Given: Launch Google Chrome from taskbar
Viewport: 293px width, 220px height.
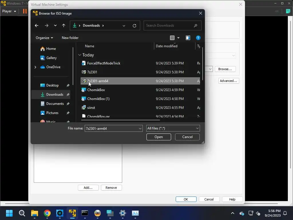Looking at the screenshot, I should click(x=47, y=213).
